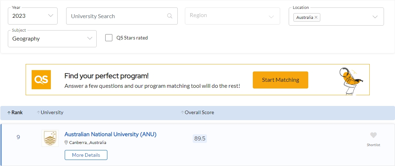Click the ANU university crest logo
Viewport: 395px width, 166px height.
click(x=50, y=138)
